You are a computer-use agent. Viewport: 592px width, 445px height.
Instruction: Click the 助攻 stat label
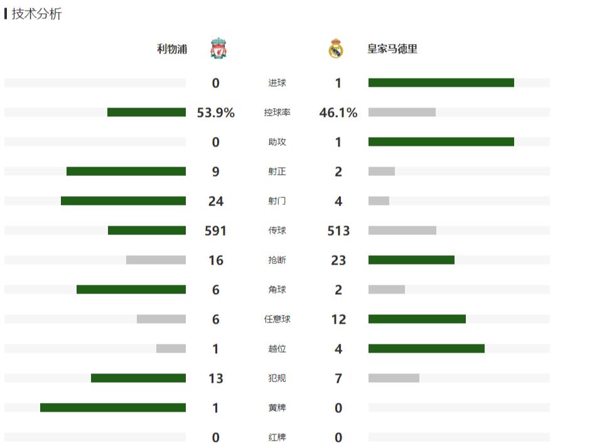[x=277, y=142]
